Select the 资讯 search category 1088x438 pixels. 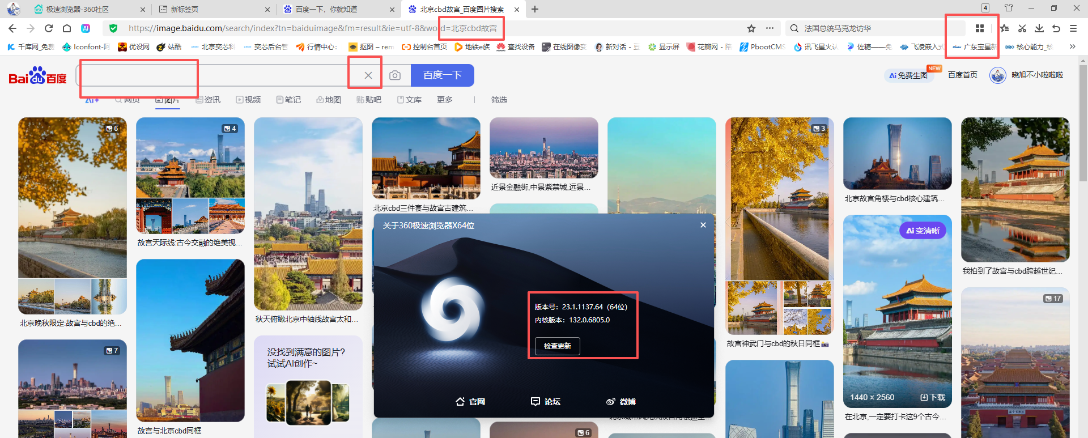pos(208,100)
